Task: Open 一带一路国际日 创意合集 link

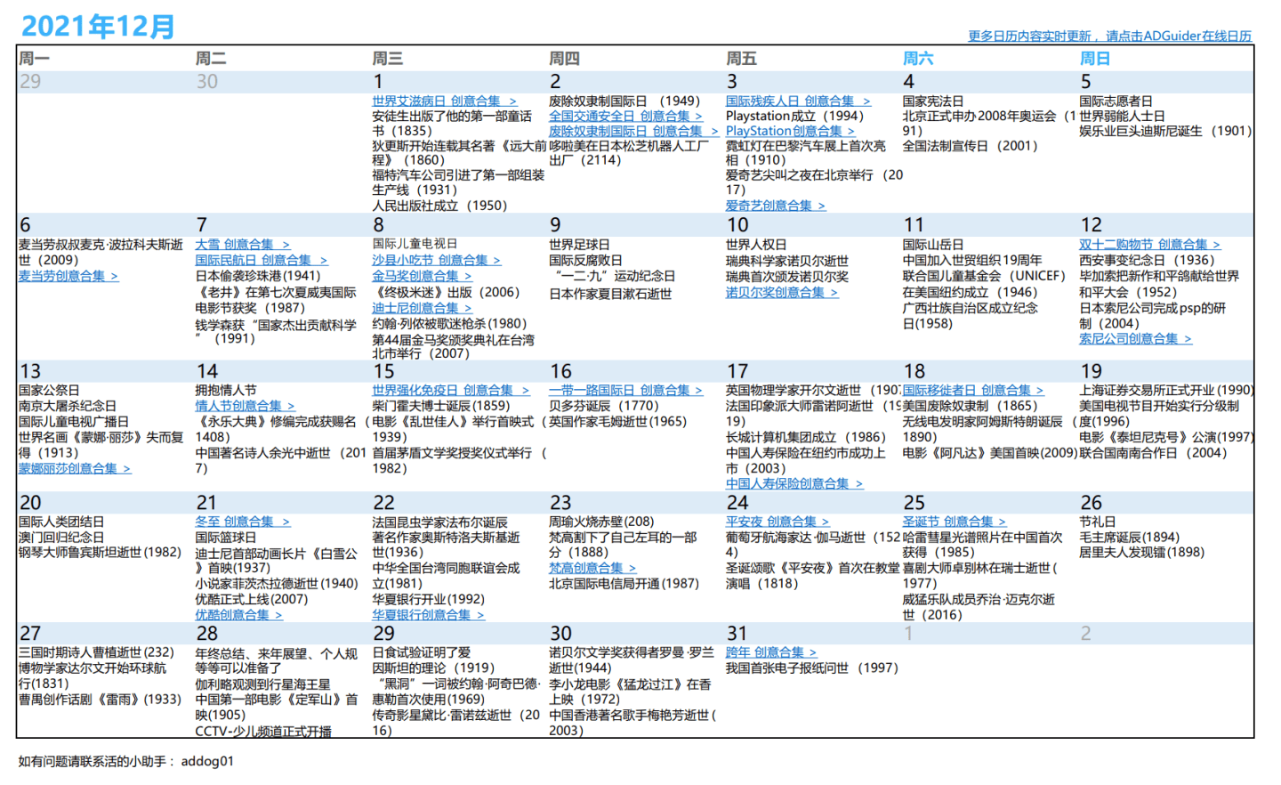Action: tap(625, 390)
